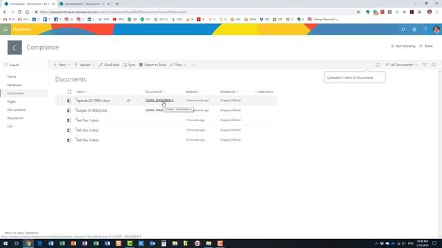Viewport: 442px width, 248px height.
Task: Click the Compliance site logo tile
Action: click(15, 48)
